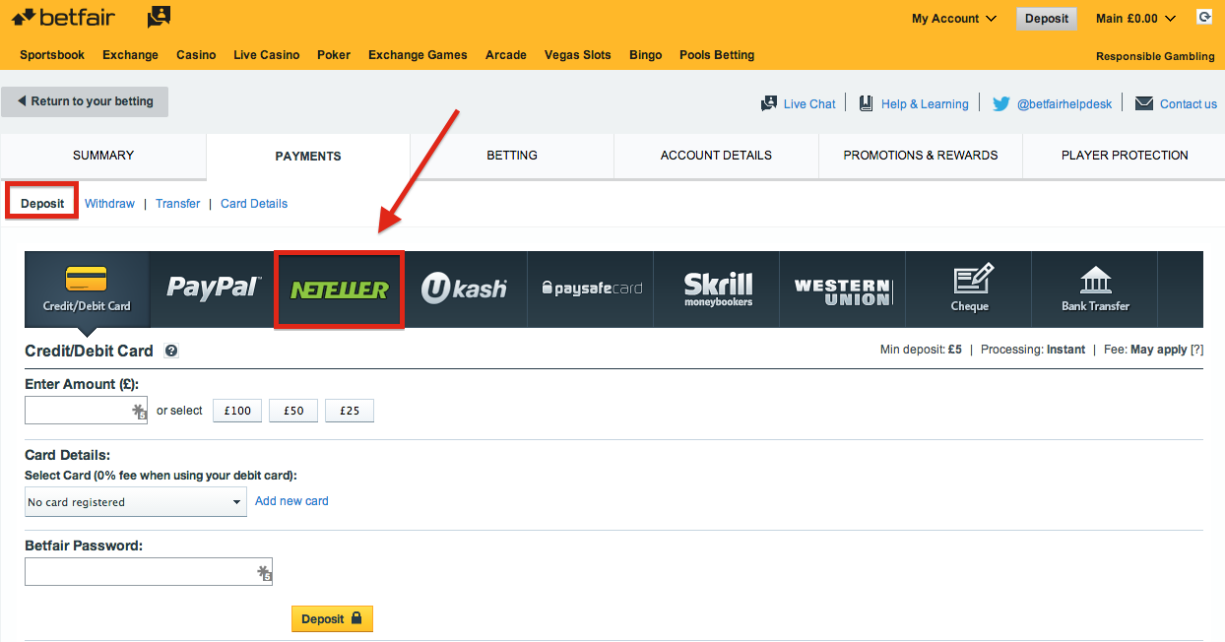
Task: Open the Help & Learning link
Action: [x=925, y=104]
